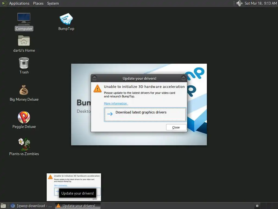Click the show desktop icon in bottom panel

tap(3, 206)
